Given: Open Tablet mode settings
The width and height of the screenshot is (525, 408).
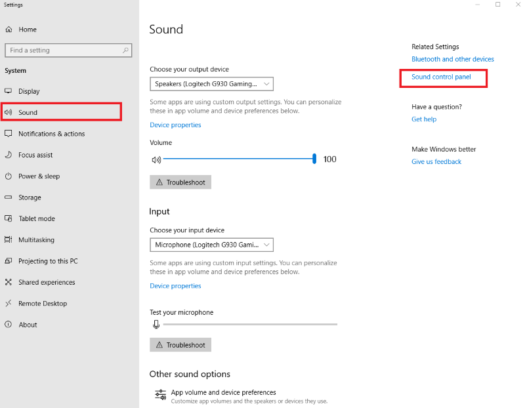Looking at the screenshot, I should click(x=37, y=218).
